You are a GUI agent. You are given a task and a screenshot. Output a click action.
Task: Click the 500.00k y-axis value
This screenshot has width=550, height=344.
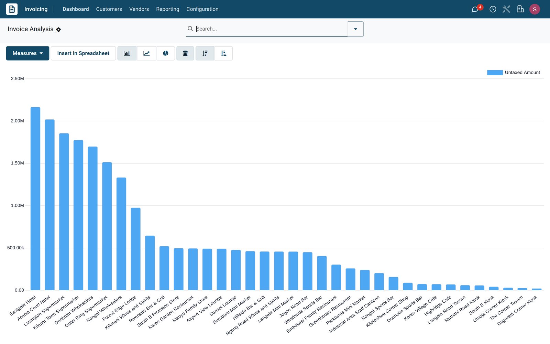[16, 248]
